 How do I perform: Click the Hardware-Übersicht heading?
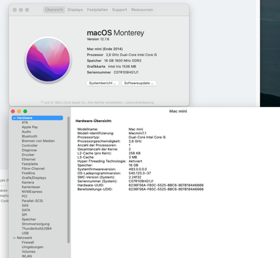[94, 121]
